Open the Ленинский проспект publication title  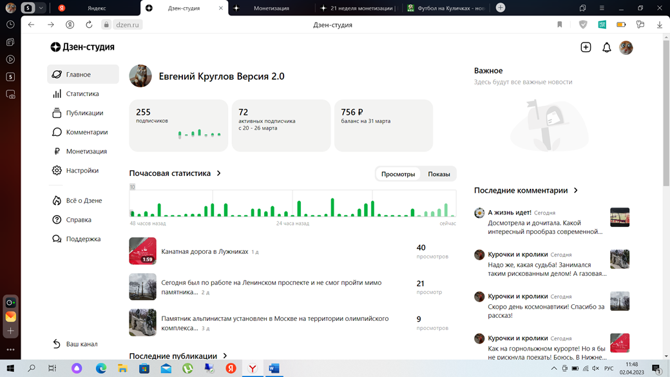click(x=271, y=287)
